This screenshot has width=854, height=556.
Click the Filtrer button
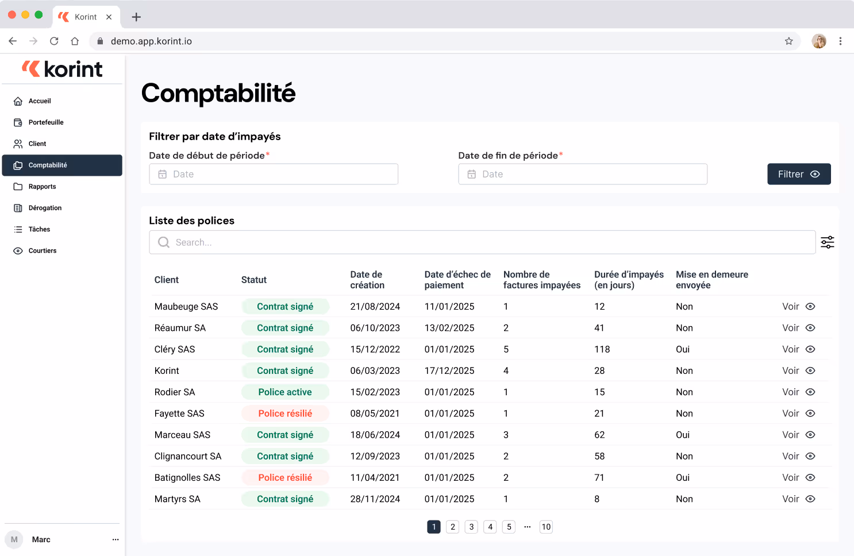799,174
